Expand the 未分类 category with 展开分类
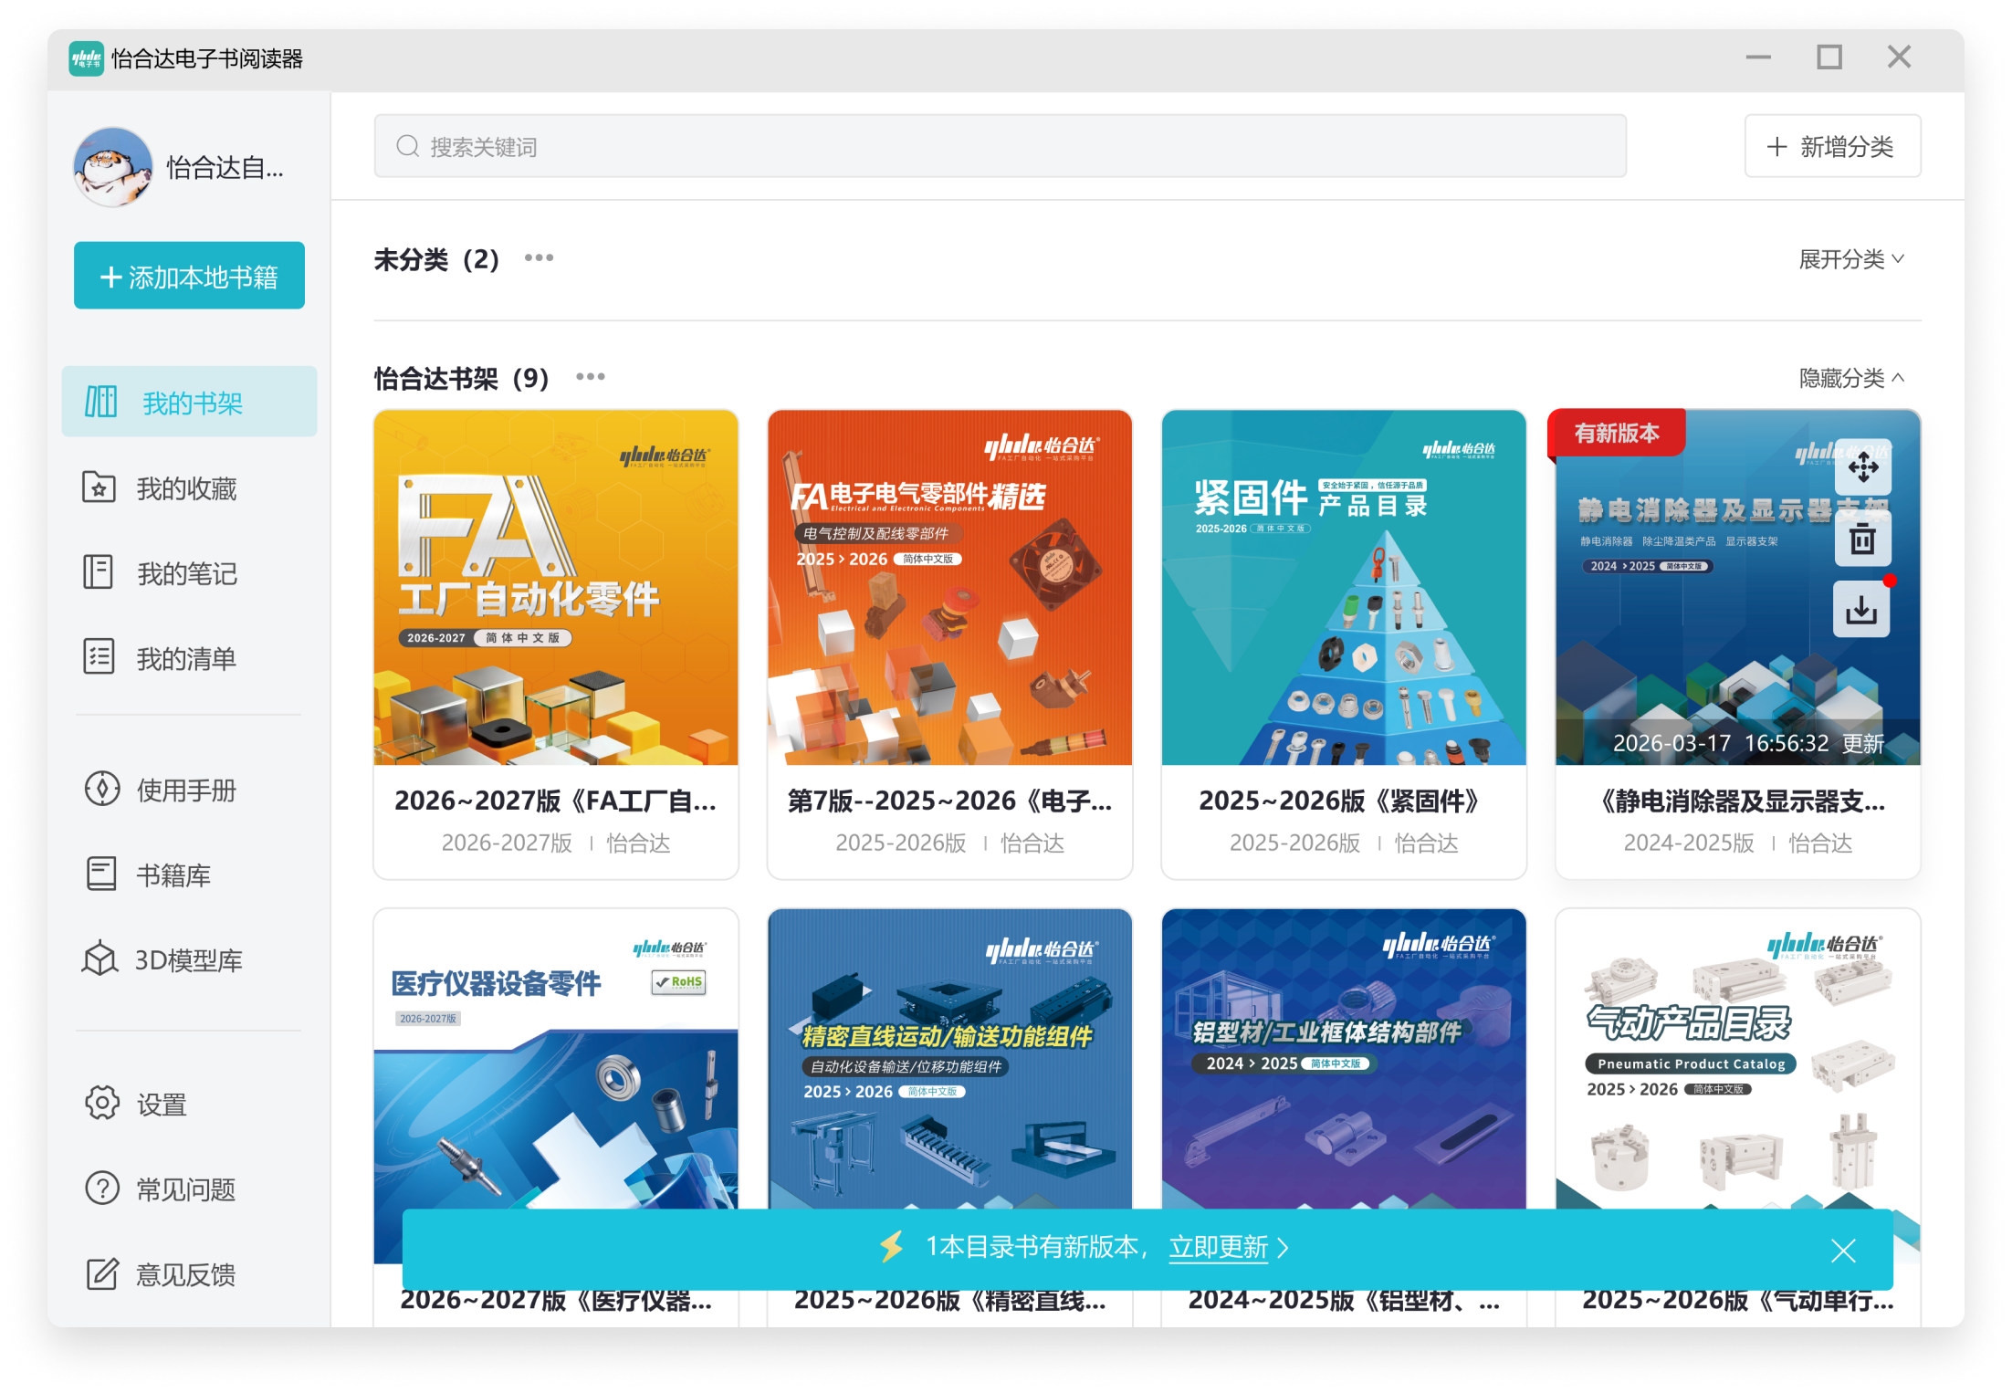 click(1850, 259)
